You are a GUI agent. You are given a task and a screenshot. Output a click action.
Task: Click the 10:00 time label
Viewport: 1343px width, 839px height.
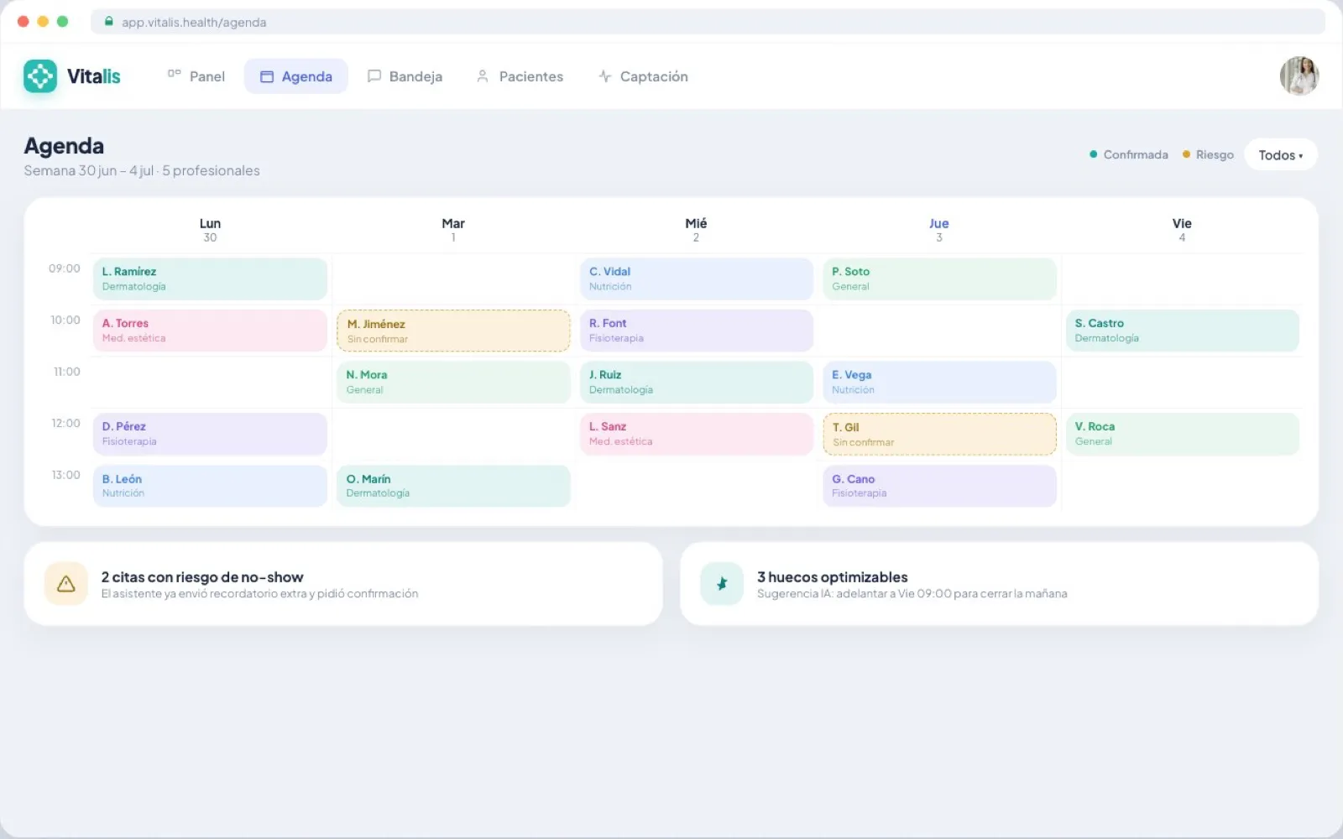65,320
